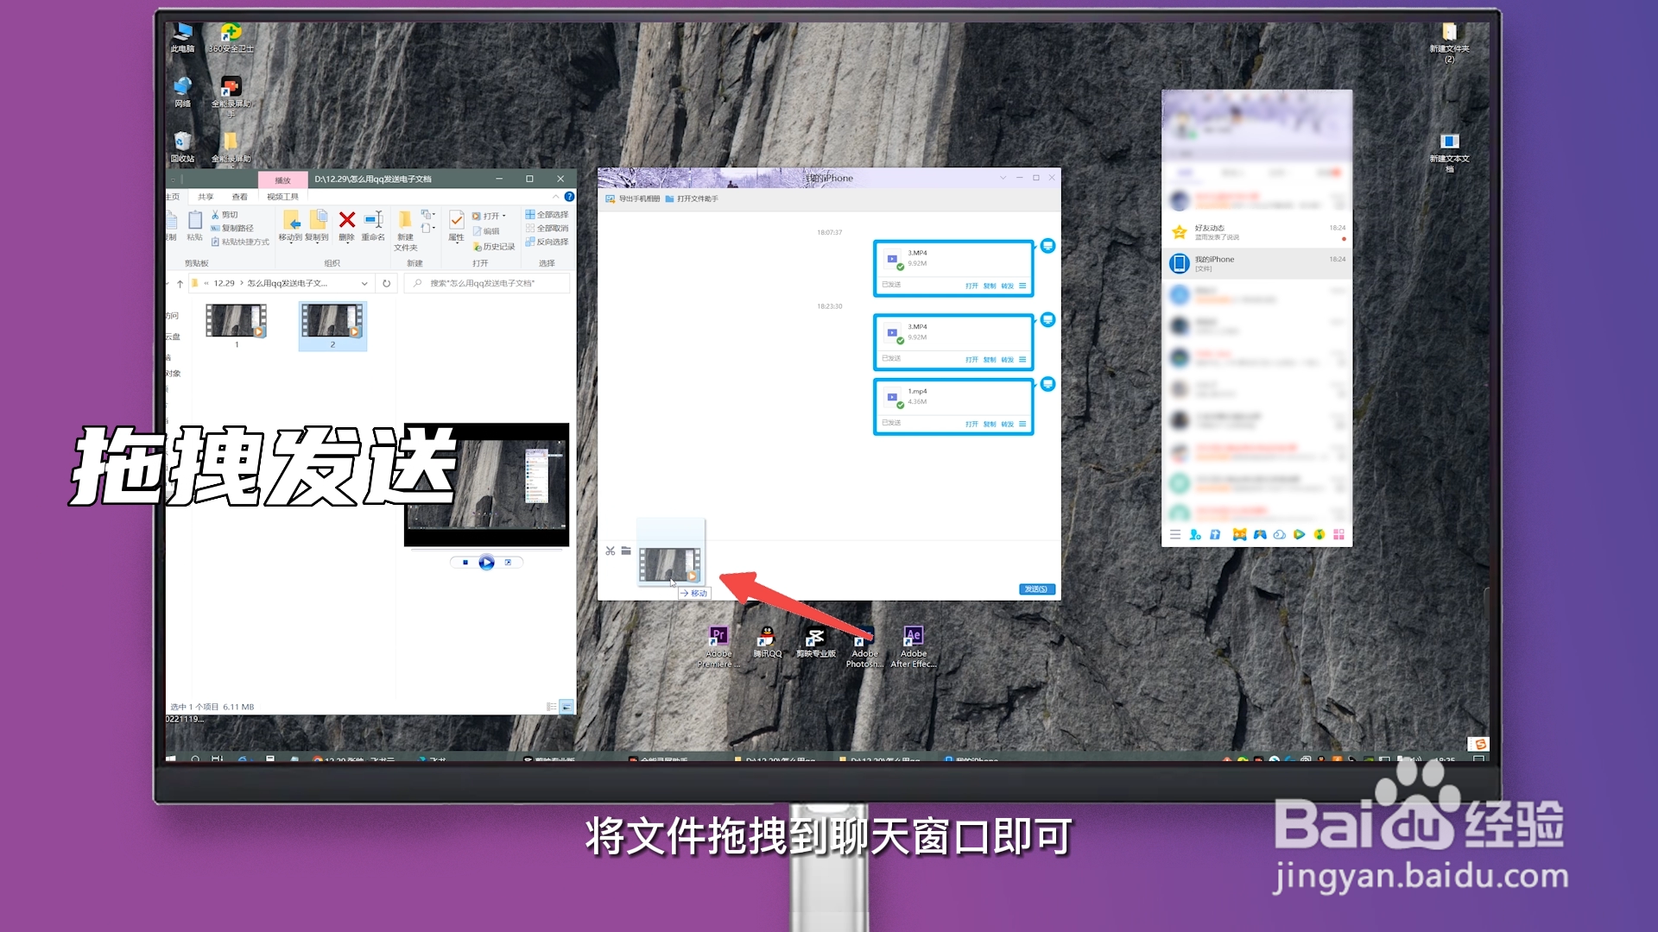Click 全部选择 select all option
1658x932 pixels.
(x=547, y=215)
